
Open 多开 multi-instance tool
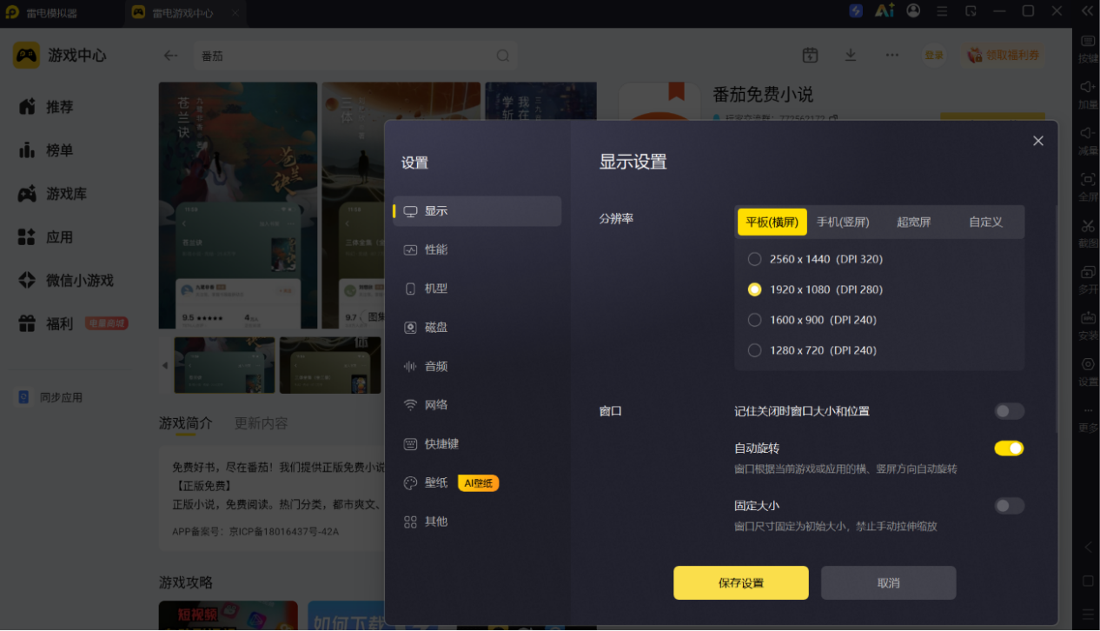1088,279
